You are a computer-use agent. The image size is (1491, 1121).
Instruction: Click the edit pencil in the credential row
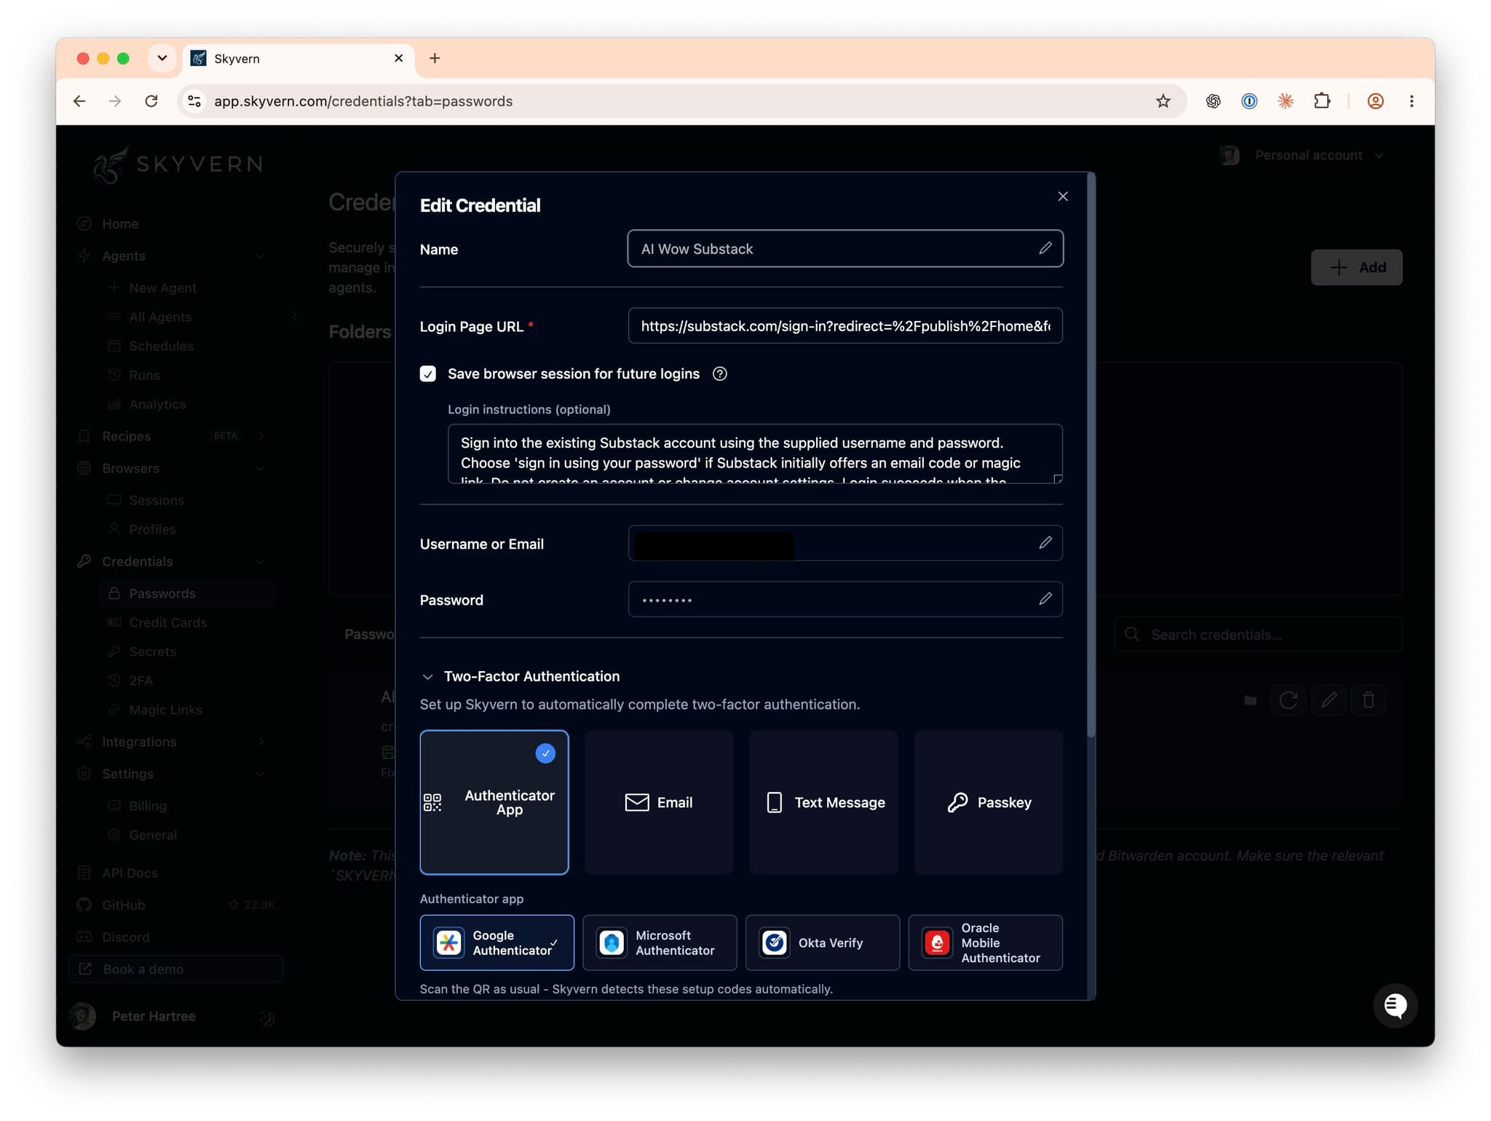click(x=1328, y=700)
